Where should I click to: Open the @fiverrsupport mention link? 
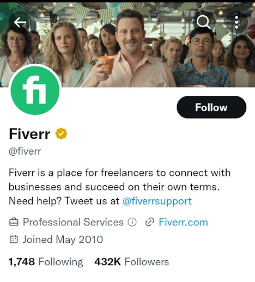157,201
